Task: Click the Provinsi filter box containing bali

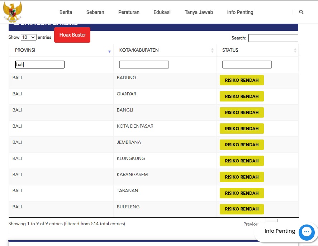Action: click(x=40, y=65)
